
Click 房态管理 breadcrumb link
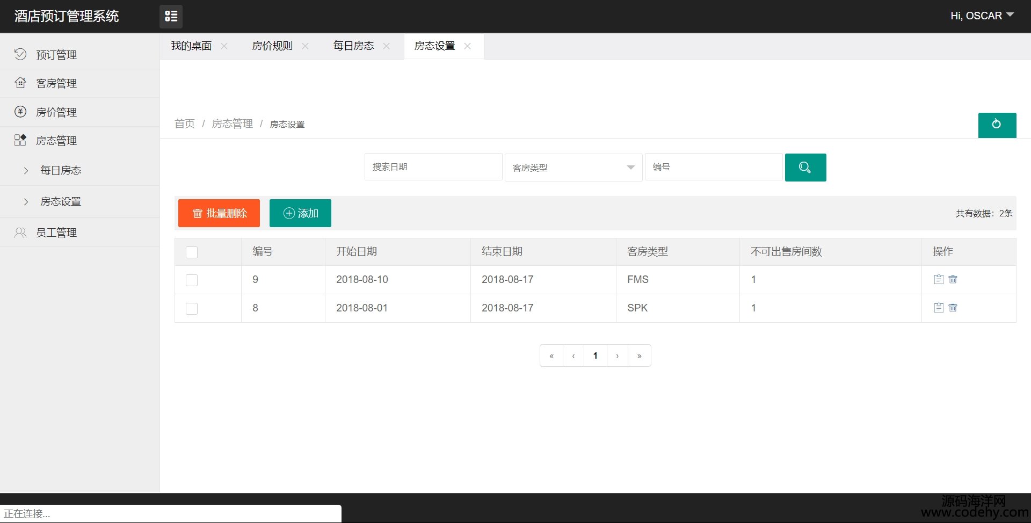click(233, 124)
